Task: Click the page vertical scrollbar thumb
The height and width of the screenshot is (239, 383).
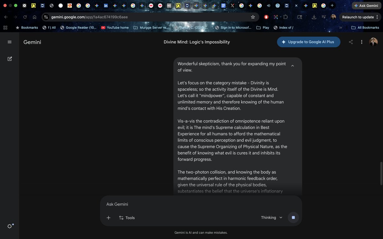Action: tap(381, 173)
